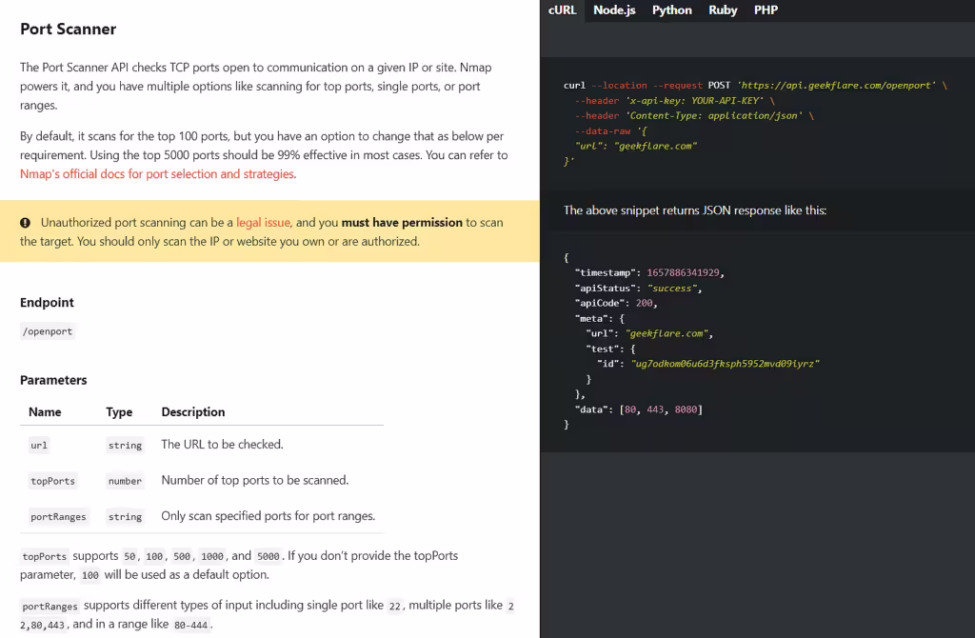Switch to the Python code tab
This screenshot has height=638, width=975.
(x=671, y=10)
